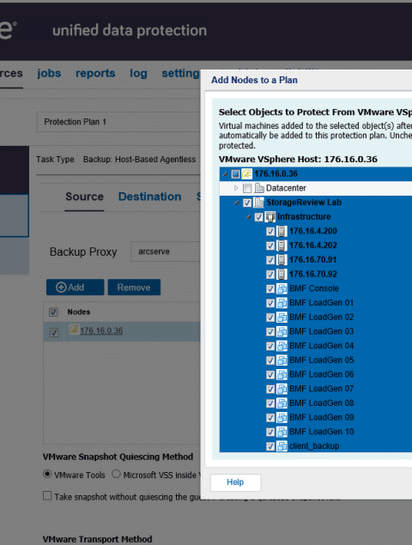Click the vCenter server icon beside 176.16.0.36 root
Image resolution: width=412 pixels, height=545 pixels.
coord(247,173)
